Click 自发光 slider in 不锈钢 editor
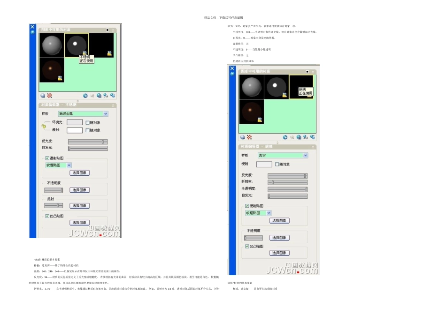Image resolution: width=446 pixels, height=315 pixels. coord(88,148)
